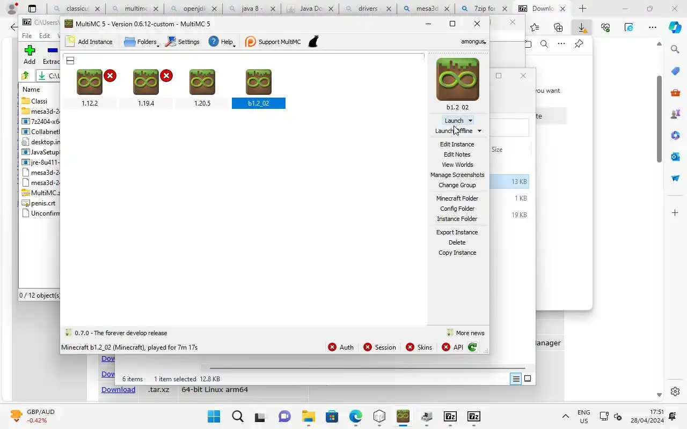Open the Launch Offline dropdown arrow
Screen dimensions: 687x429
(x=479, y=131)
